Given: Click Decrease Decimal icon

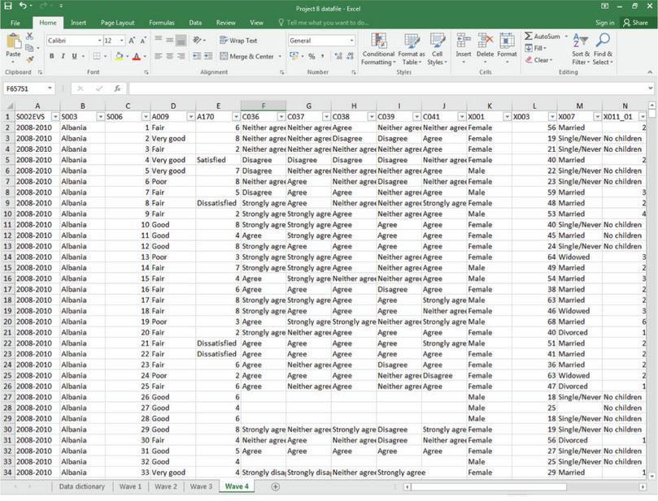Looking at the screenshot, I should [350, 56].
